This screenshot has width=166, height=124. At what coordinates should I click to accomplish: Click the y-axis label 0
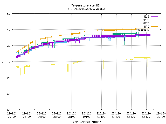click(x=10, y=62)
